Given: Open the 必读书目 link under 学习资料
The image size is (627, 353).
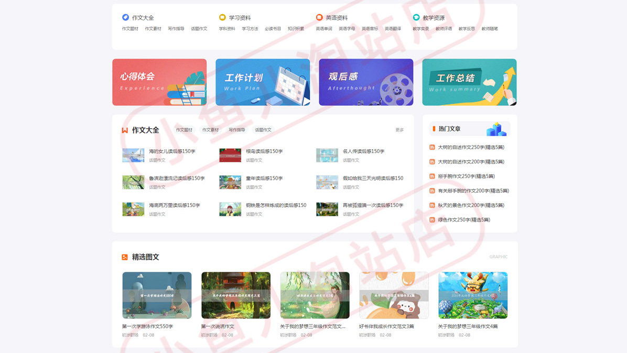Looking at the screenshot, I should 273,29.
